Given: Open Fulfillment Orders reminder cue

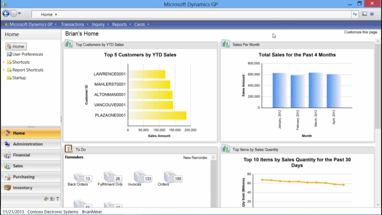Looking at the screenshot, I should coord(110,179).
